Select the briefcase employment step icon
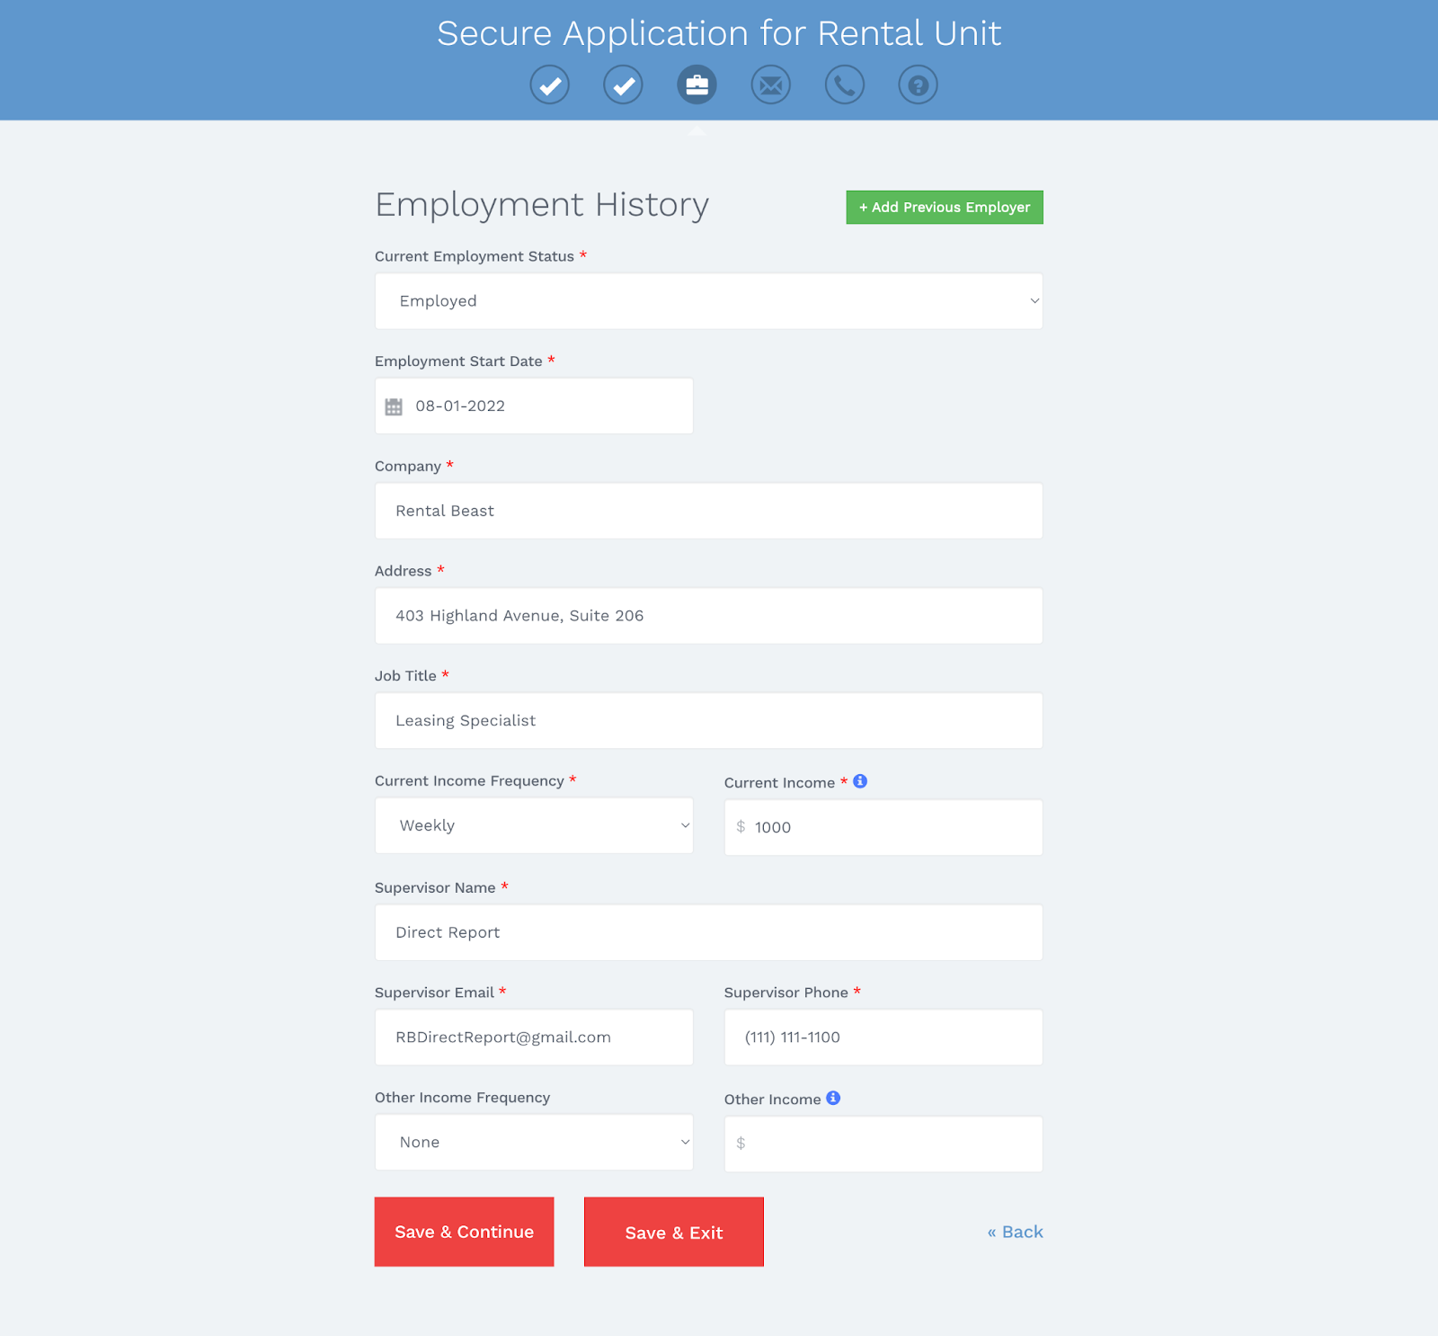This screenshot has height=1336, width=1438. tap(697, 85)
